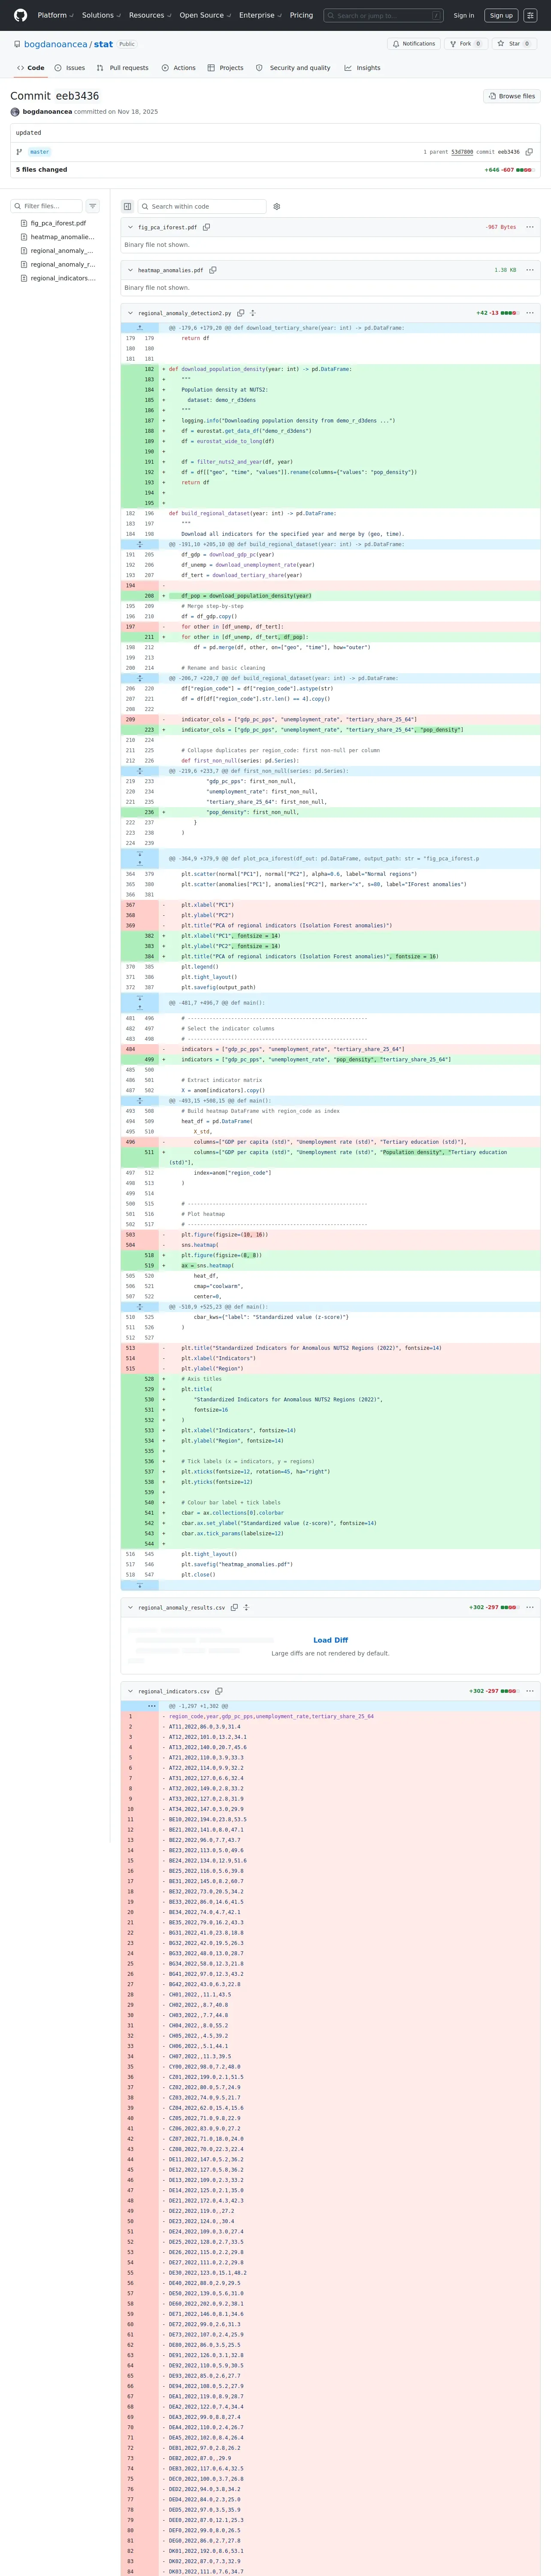
Task: Copy regional_indicators.csv file path
Action: [x=219, y=1691]
